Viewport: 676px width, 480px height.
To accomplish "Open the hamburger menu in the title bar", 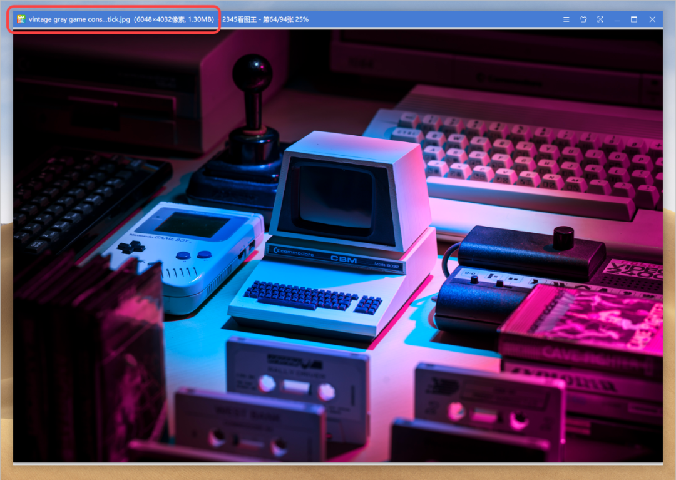I will (566, 19).
